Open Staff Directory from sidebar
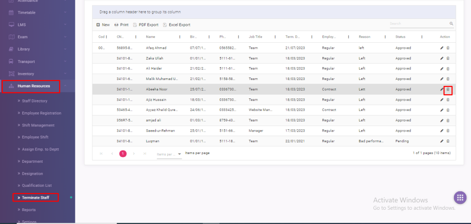The image size is (471, 224). (34, 101)
